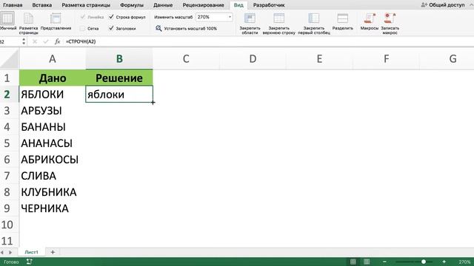Select the column A header
This screenshot has width=474, height=266.
coord(53,59)
